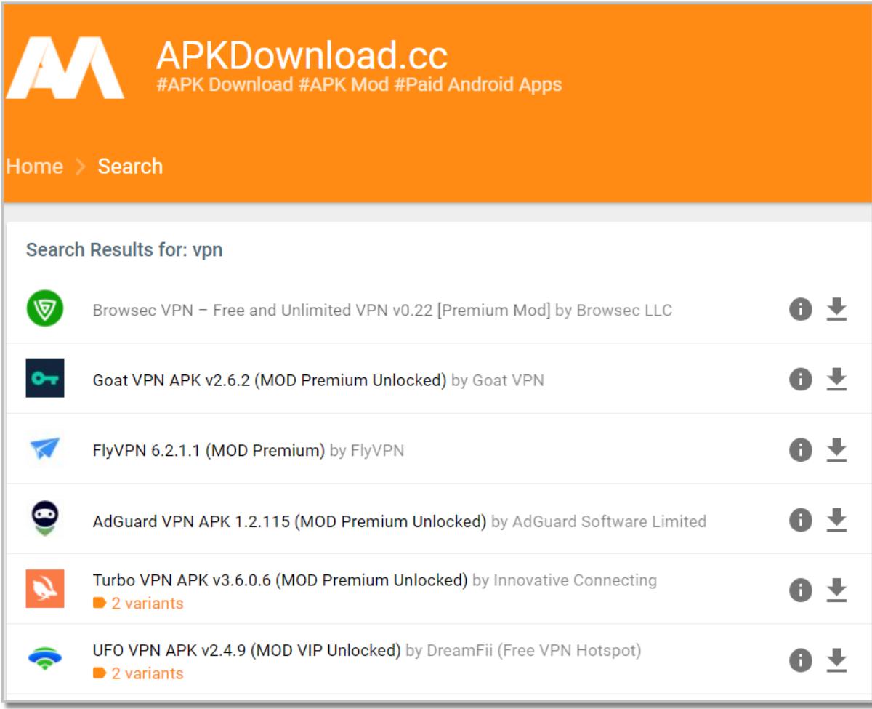The height and width of the screenshot is (709, 872).
Task: Click the Turbo VPN app thumbnail
Action: tap(45, 589)
